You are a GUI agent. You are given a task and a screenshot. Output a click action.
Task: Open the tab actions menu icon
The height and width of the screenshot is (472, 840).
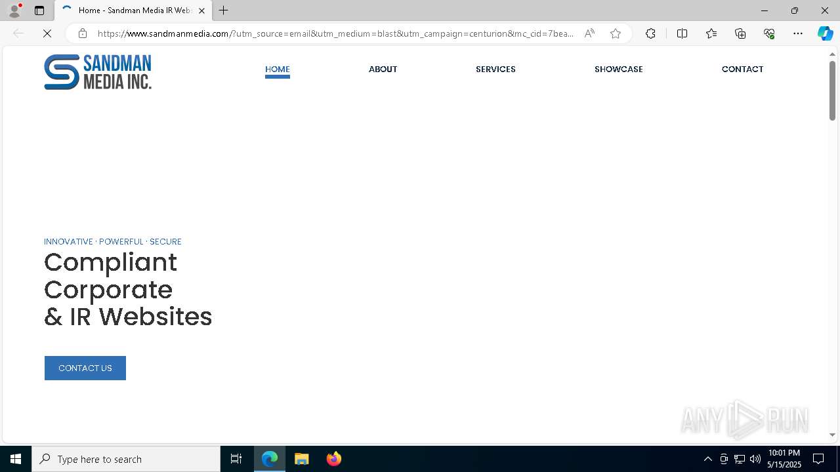click(39, 10)
